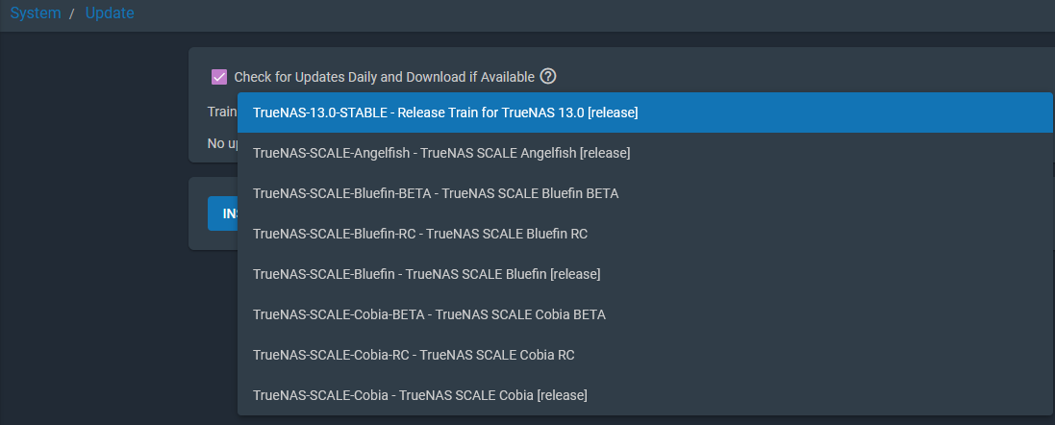Image resolution: width=1055 pixels, height=425 pixels.
Task: Click the Train field label
Action: coord(222,111)
